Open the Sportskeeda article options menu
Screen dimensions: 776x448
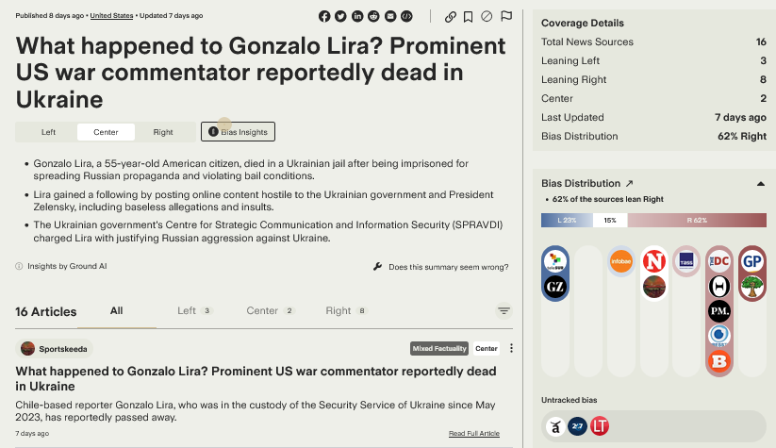511,349
